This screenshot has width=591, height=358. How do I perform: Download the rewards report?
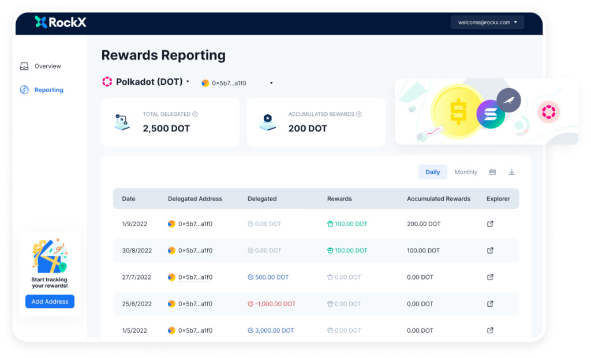(511, 172)
